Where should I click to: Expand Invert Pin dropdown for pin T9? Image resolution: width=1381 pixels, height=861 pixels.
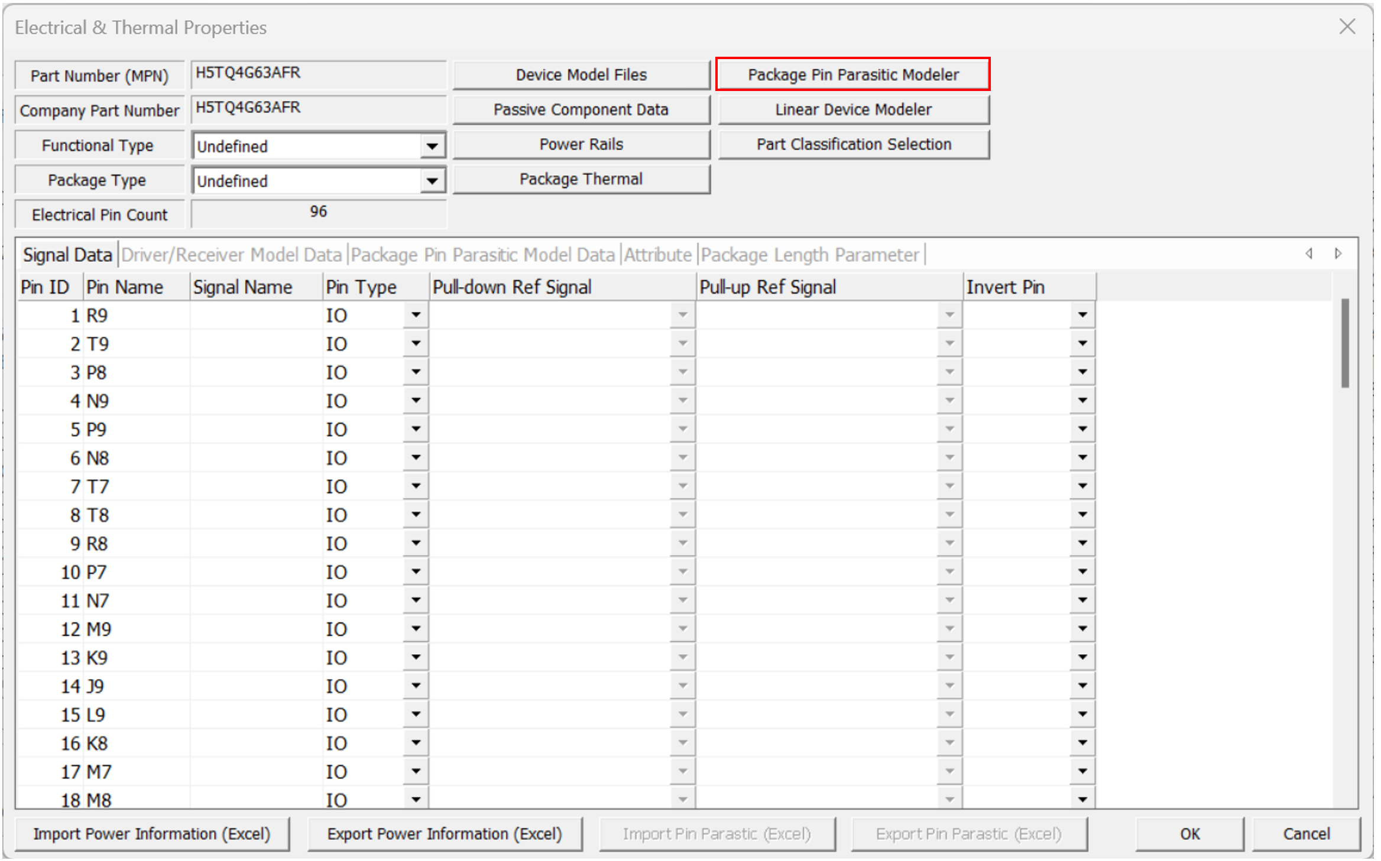tap(1082, 343)
